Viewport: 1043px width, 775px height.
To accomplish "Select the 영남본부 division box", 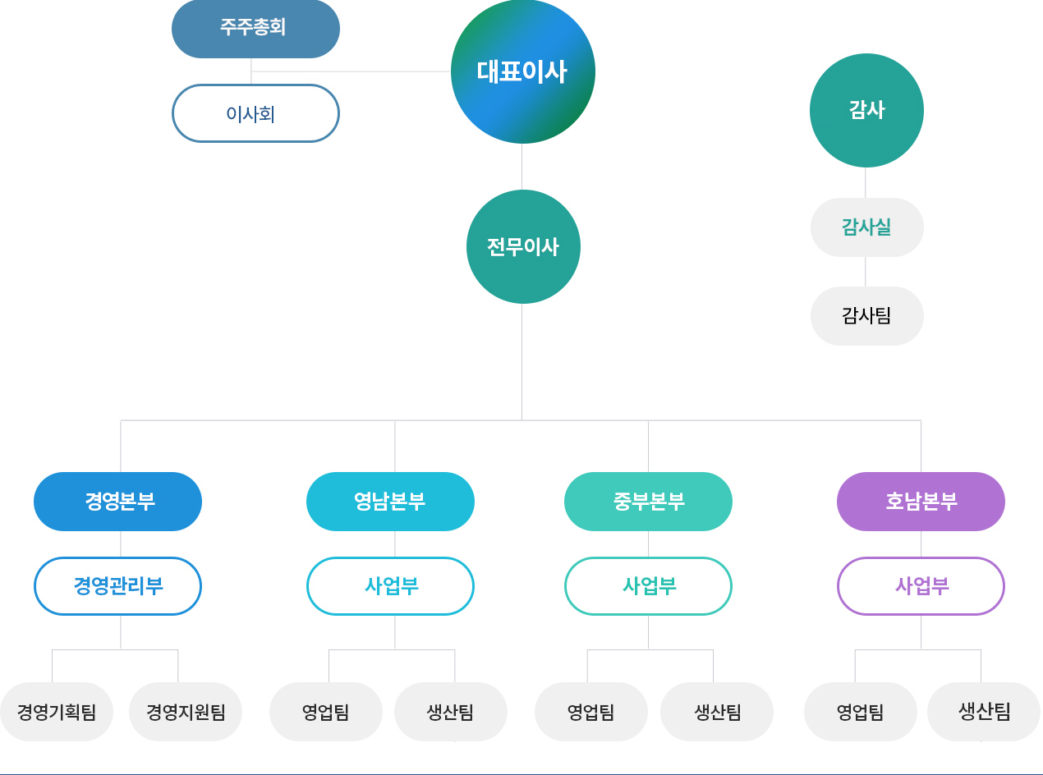I will [x=390, y=502].
